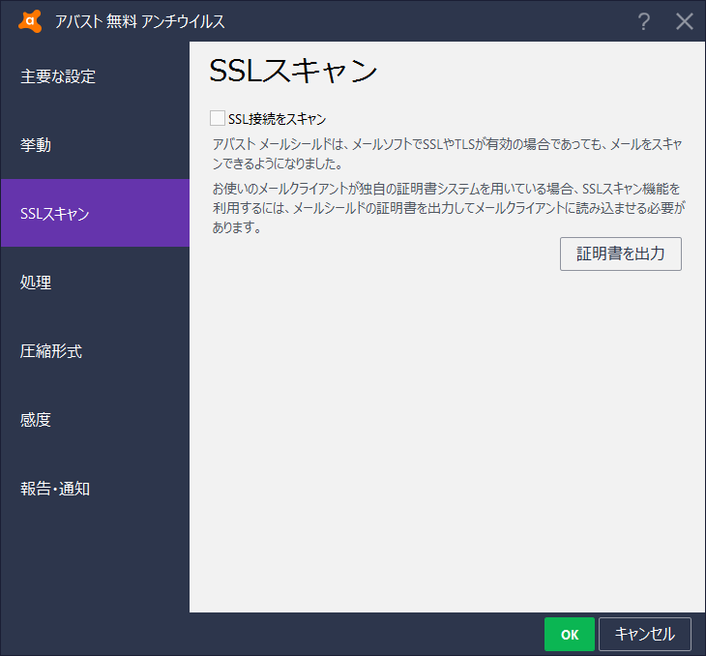Click the Avast logo icon
The width and height of the screenshot is (706, 656).
[30, 21]
